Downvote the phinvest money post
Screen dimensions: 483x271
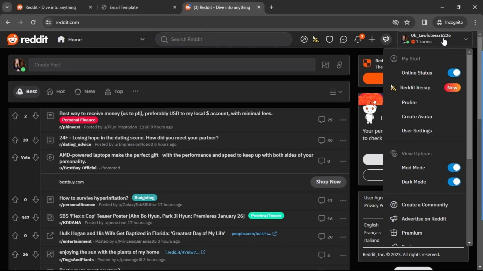(x=35, y=116)
